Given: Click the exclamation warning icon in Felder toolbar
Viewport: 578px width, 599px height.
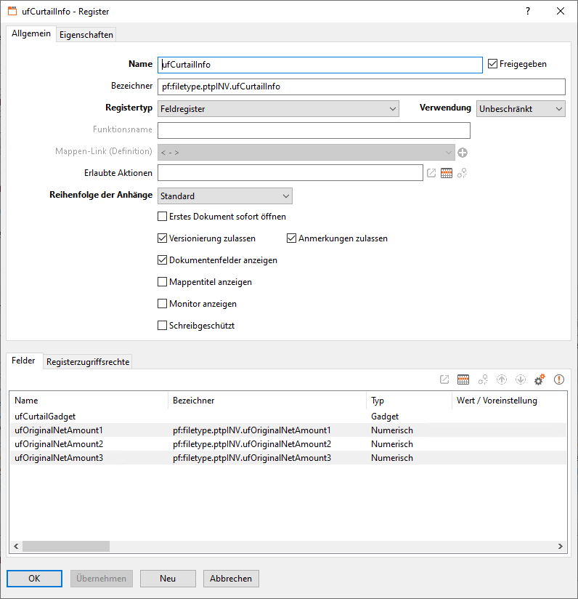Looking at the screenshot, I should [x=559, y=379].
